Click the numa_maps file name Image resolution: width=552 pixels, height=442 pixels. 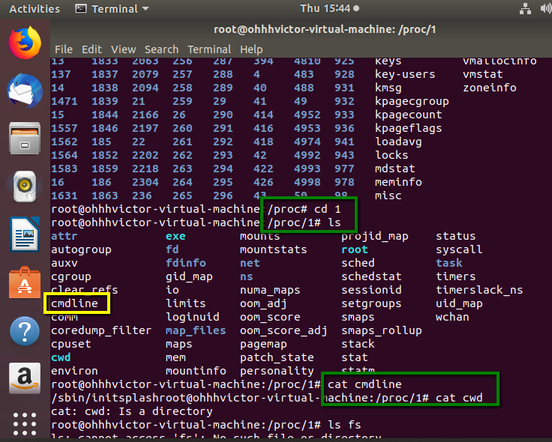(x=270, y=290)
